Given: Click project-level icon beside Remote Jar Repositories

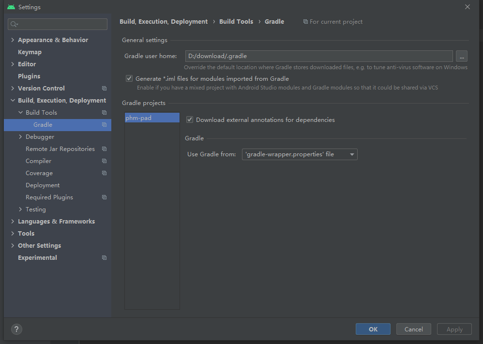Looking at the screenshot, I should 104,149.
